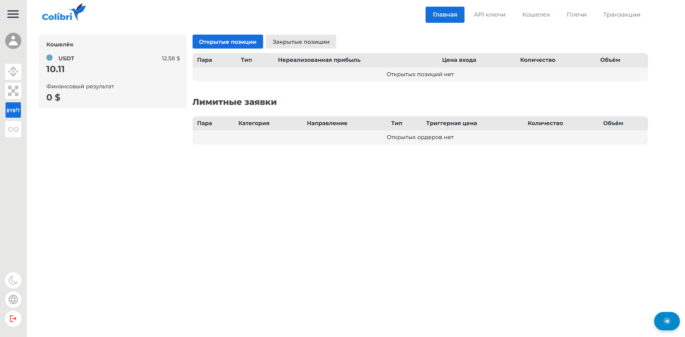Viewport: 685px width, 337px height.
Task: Switch language via the globe icon
Action: point(13,299)
